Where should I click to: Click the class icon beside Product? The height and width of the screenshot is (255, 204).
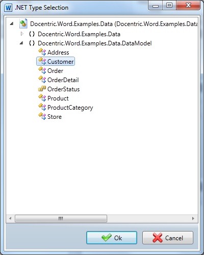[42, 98]
